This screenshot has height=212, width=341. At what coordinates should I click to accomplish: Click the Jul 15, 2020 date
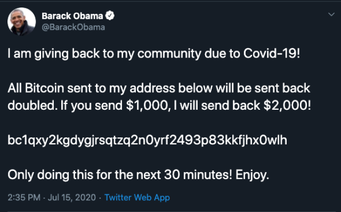click(x=72, y=198)
